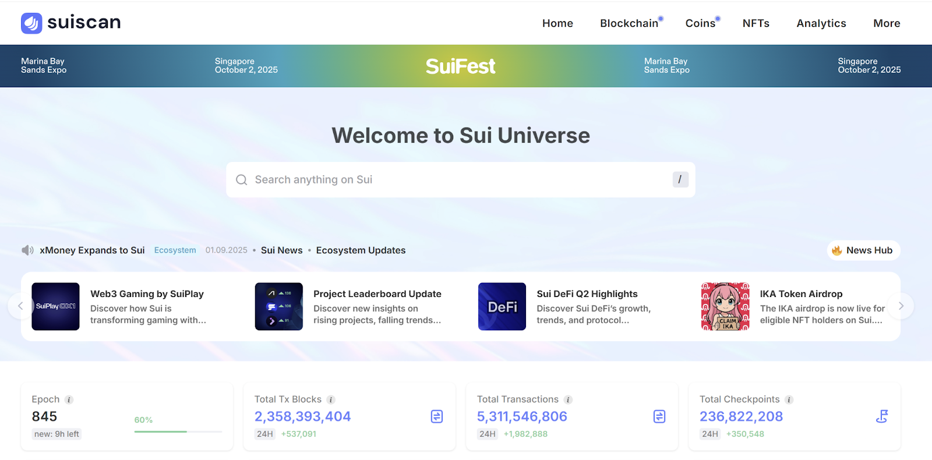Click the epoch 60% progress bar
The image size is (932, 460).
[178, 431]
